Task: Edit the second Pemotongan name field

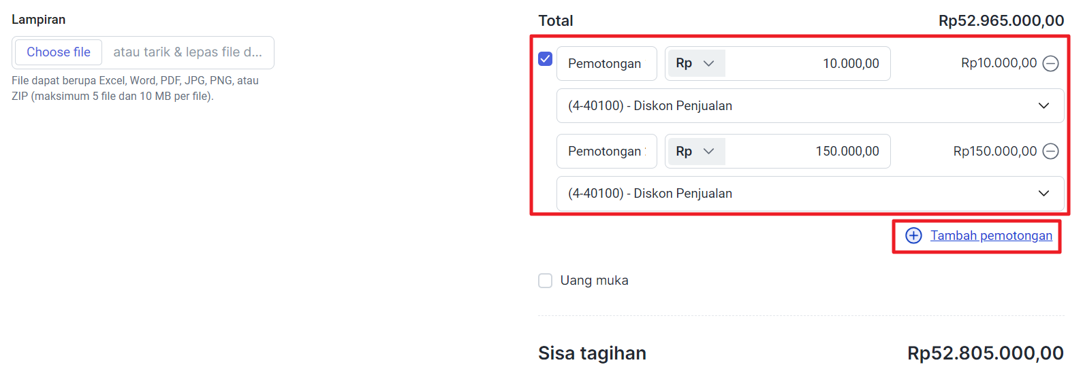Action: pyautogui.click(x=606, y=152)
